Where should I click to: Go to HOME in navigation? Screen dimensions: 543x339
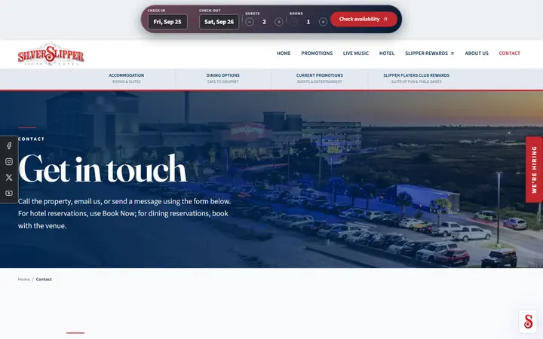(x=284, y=53)
